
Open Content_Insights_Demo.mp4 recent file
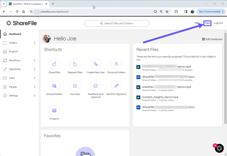(160, 97)
